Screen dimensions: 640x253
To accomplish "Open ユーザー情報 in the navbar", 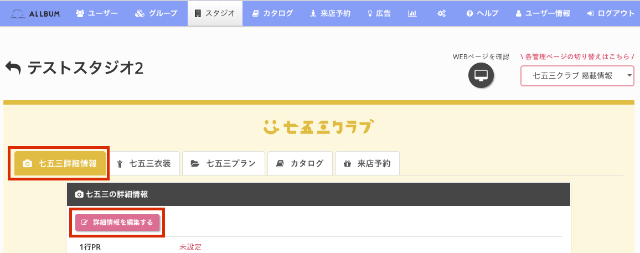I will coord(543,13).
